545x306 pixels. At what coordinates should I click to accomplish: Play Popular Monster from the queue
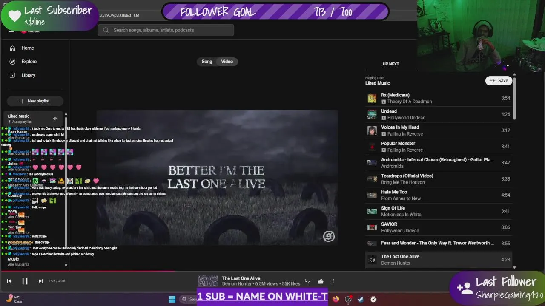[x=439, y=147]
